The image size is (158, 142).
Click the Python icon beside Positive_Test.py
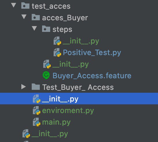(57, 52)
